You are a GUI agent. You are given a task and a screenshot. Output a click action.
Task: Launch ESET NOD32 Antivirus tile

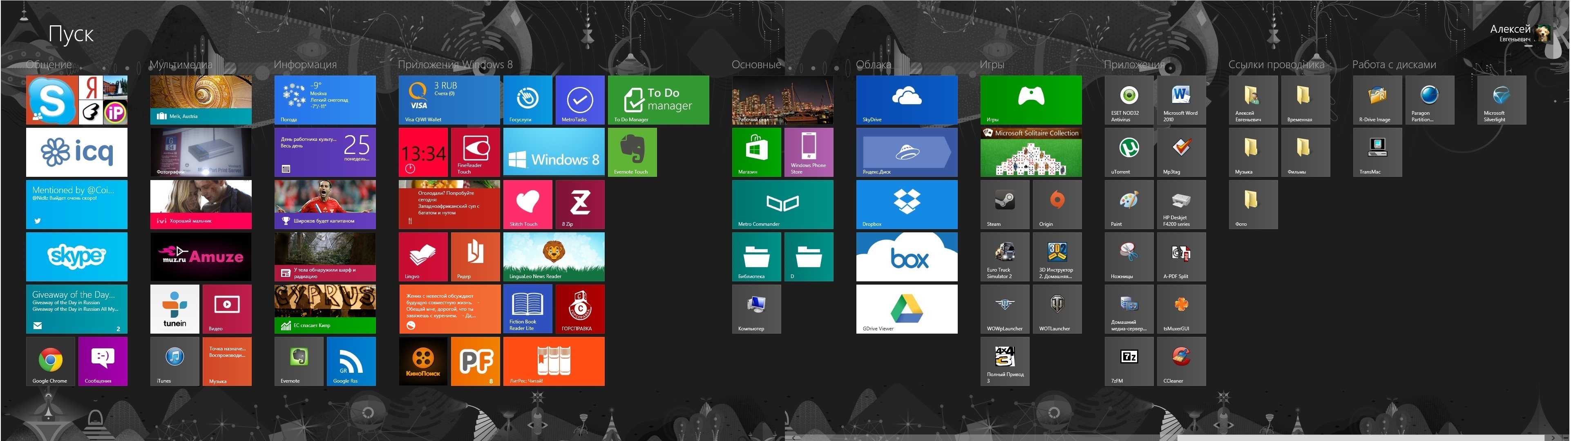click(1129, 100)
